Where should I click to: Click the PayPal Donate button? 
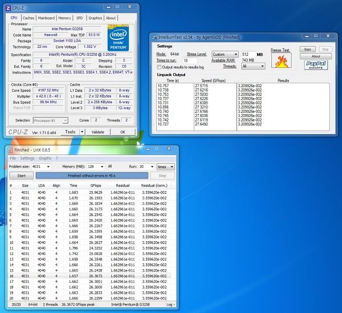tap(316, 65)
